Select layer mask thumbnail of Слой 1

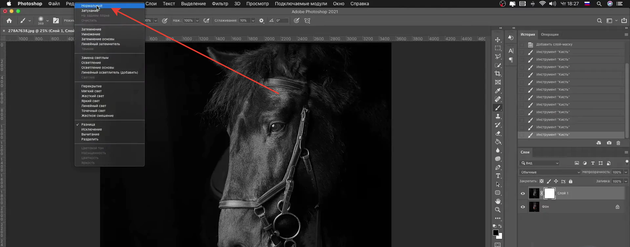pos(550,193)
